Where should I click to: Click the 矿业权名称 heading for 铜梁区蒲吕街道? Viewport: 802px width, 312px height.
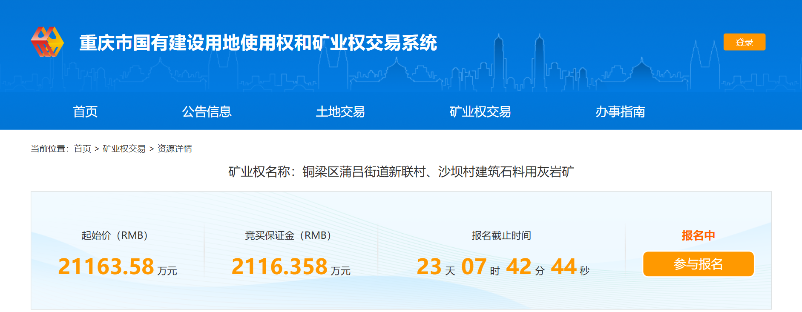pyautogui.click(x=401, y=172)
